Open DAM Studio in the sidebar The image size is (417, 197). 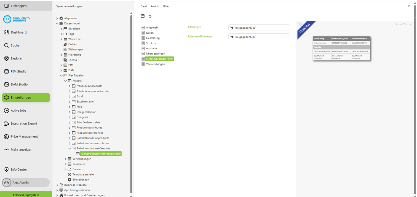click(19, 84)
